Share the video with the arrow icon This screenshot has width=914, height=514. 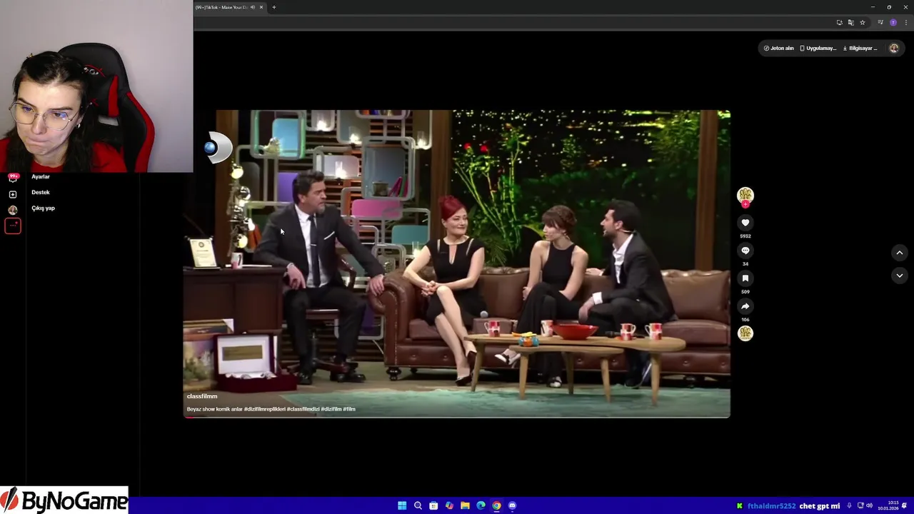coord(745,306)
